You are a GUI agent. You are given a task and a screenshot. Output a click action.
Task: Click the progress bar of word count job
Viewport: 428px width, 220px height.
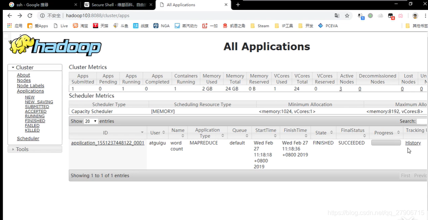click(386, 143)
